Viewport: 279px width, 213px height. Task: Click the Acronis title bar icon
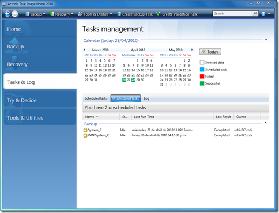(x=4, y=4)
